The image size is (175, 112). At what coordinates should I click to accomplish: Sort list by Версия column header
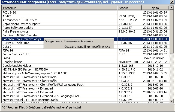pyautogui.click(x=129, y=8)
